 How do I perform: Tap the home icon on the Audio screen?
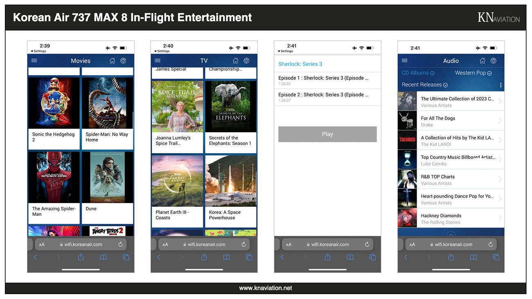click(x=482, y=61)
